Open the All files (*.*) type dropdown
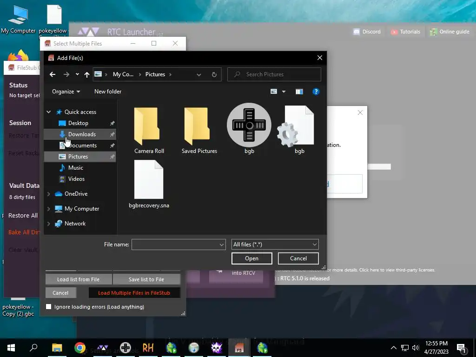476x357 pixels. (275, 245)
